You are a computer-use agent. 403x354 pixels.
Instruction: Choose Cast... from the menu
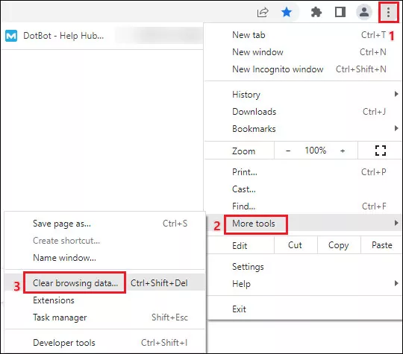(303, 189)
